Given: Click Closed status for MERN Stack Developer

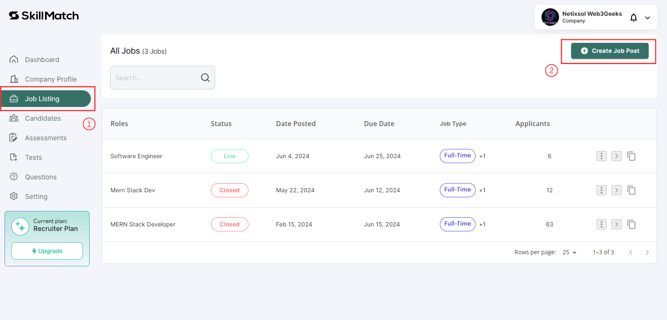Looking at the screenshot, I should (230, 224).
